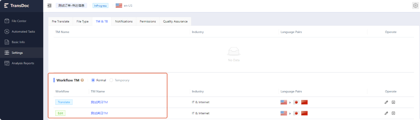Switch to the File Type tab
Image resolution: width=420 pixels, height=120 pixels.
click(82, 22)
